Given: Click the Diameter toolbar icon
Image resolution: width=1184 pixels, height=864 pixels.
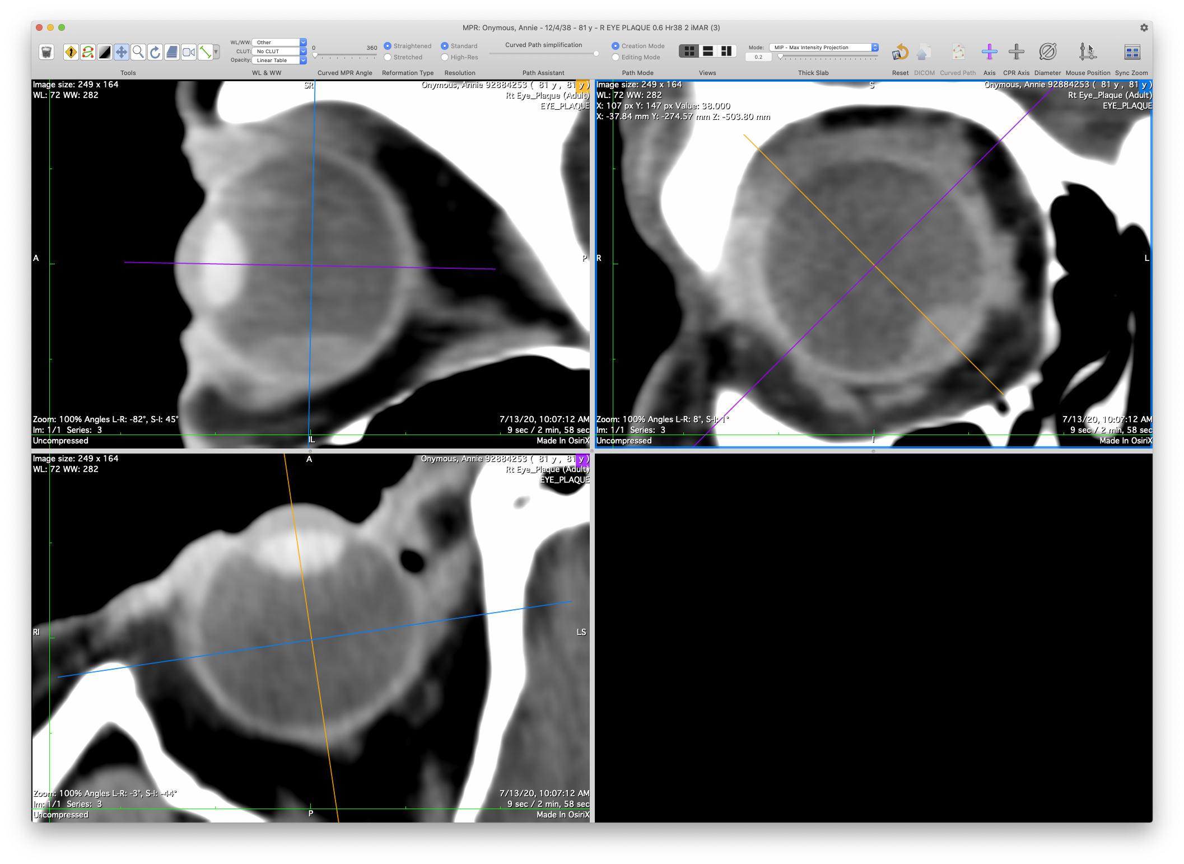Looking at the screenshot, I should coord(1047,52).
